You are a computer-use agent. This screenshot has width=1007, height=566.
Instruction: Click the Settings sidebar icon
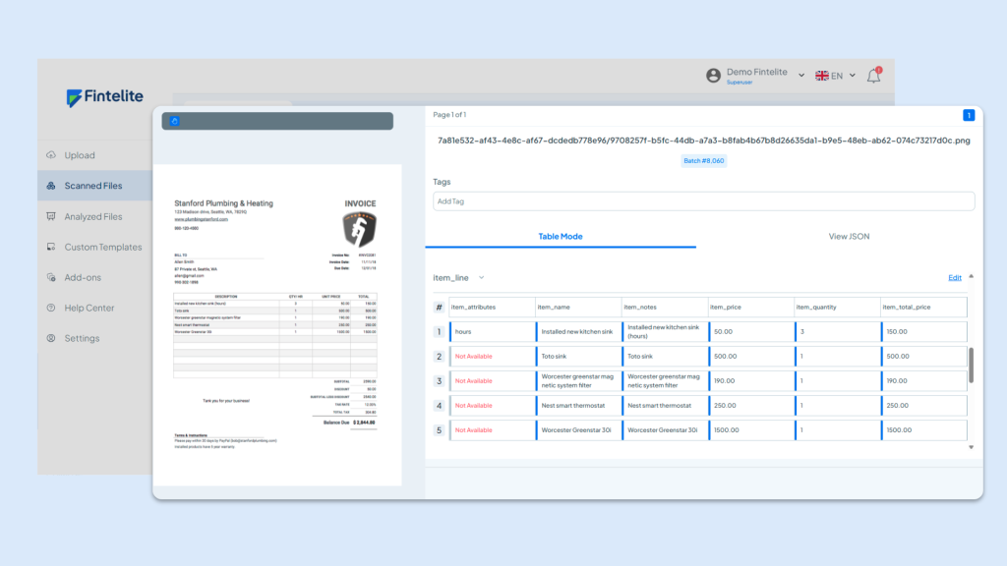pos(51,338)
